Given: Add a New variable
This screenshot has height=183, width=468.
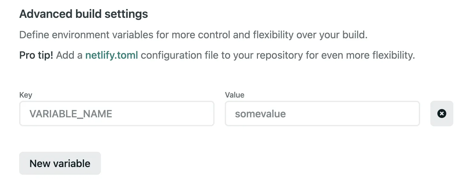Looking at the screenshot, I should [x=60, y=163].
